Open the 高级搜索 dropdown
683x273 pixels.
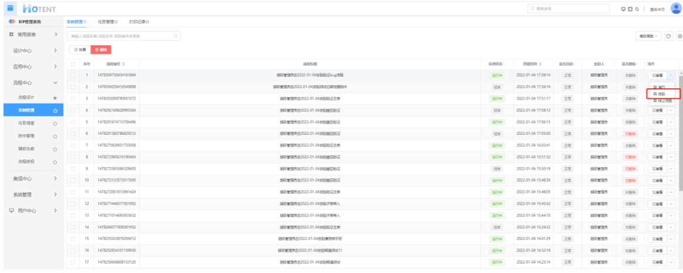tap(649, 36)
